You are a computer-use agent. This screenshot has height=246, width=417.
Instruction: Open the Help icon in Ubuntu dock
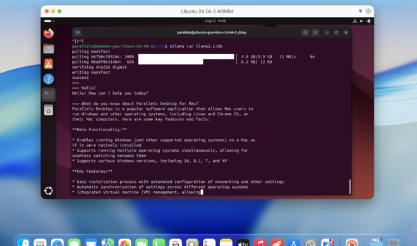click(x=49, y=79)
